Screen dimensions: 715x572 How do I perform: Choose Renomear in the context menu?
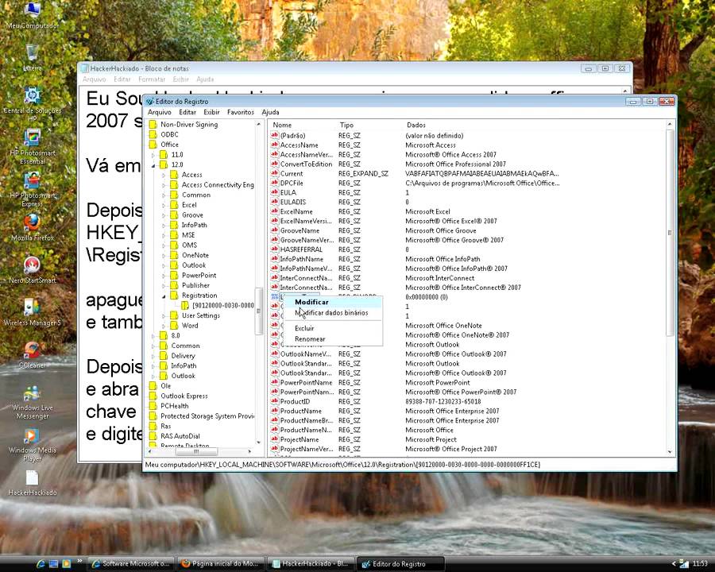[331, 339]
